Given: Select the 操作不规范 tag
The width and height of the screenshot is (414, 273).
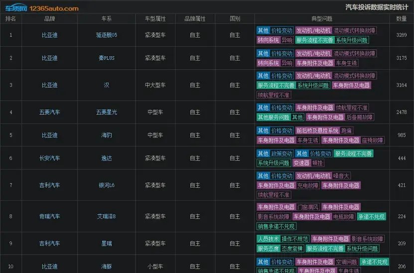Looking at the screenshot, I should click(294, 239).
